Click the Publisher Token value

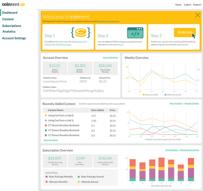73,91
